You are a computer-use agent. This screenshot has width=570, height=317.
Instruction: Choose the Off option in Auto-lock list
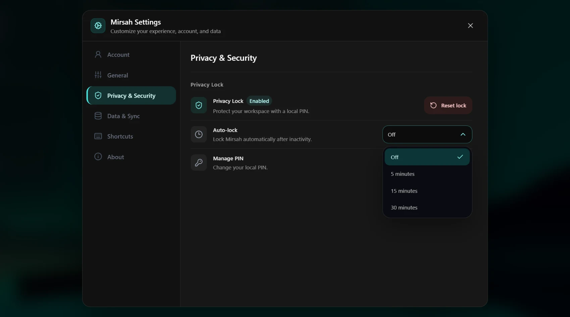427,157
